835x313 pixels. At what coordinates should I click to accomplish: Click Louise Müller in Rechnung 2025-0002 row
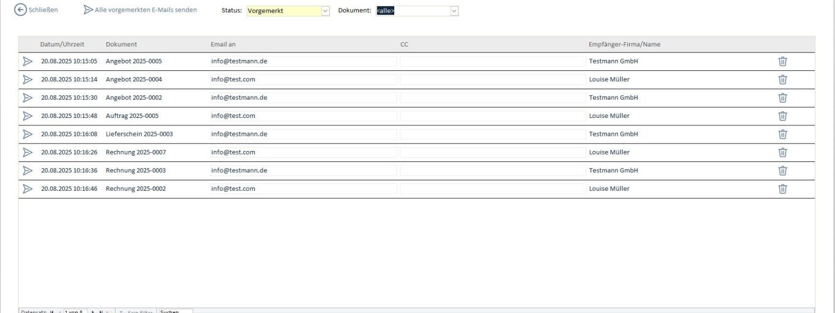click(609, 189)
